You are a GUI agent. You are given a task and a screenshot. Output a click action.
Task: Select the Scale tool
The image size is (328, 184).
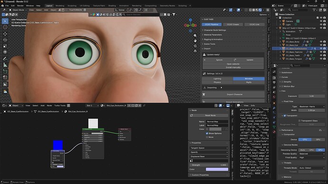pos(5,46)
